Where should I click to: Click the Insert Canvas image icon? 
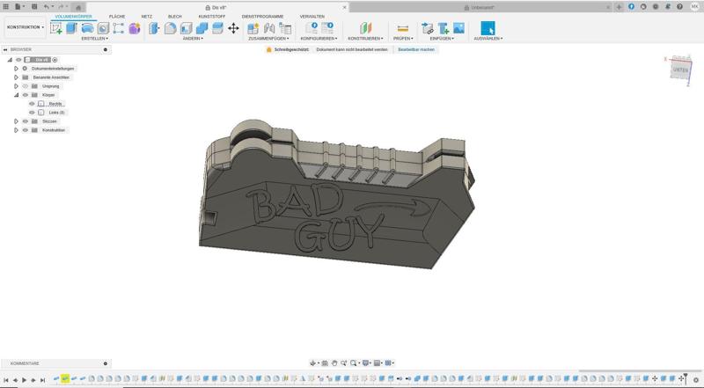[x=458, y=28]
